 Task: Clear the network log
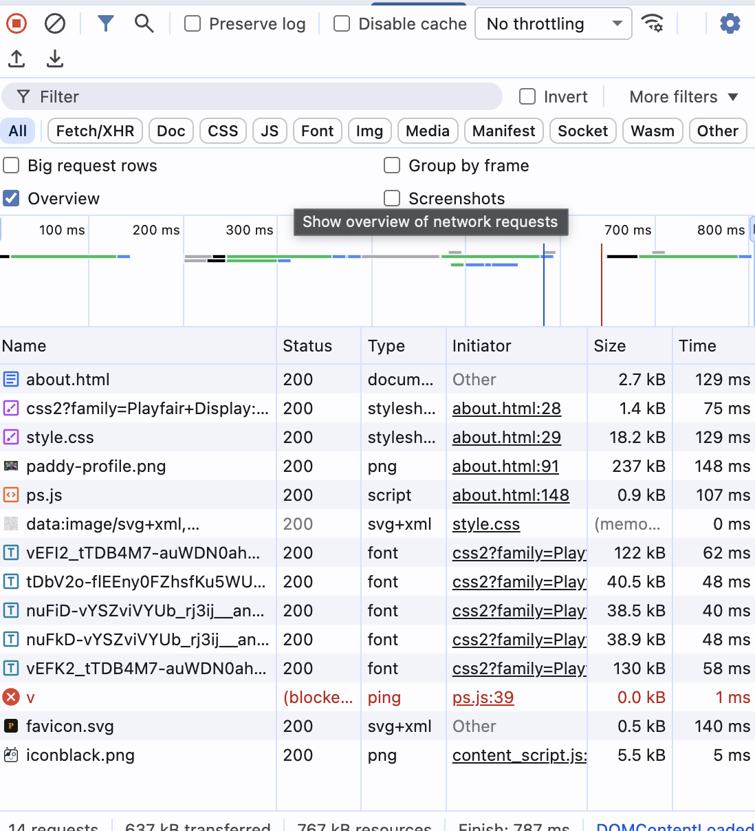[54, 23]
